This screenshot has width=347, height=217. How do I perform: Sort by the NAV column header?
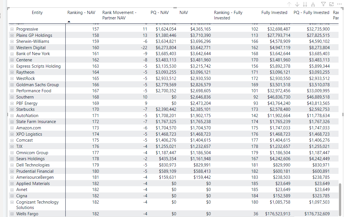184,13
